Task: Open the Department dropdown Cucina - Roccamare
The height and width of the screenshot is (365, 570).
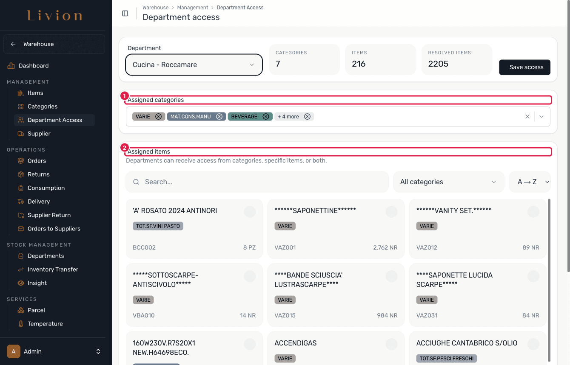Action: 194,65
